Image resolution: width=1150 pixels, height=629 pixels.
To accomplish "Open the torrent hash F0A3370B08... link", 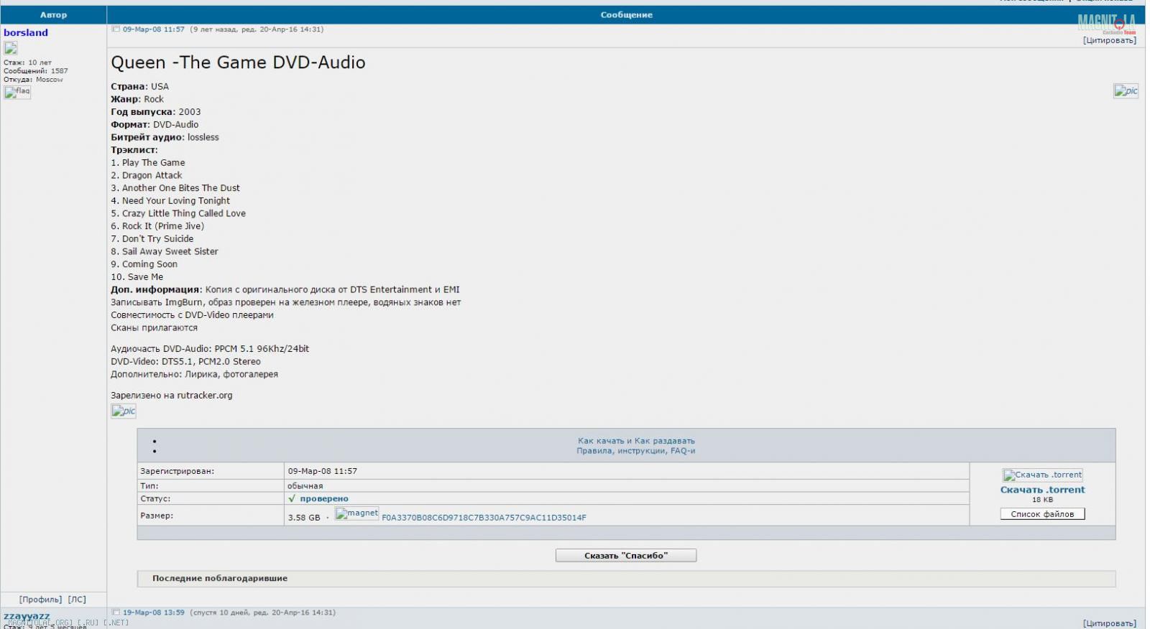I will [484, 518].
